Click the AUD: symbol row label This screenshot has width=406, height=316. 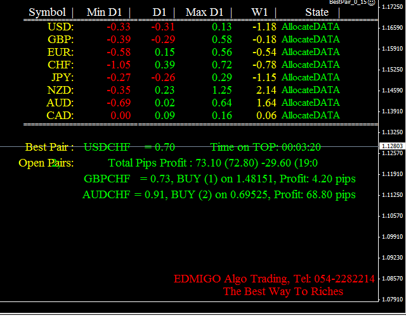point(60,103)
